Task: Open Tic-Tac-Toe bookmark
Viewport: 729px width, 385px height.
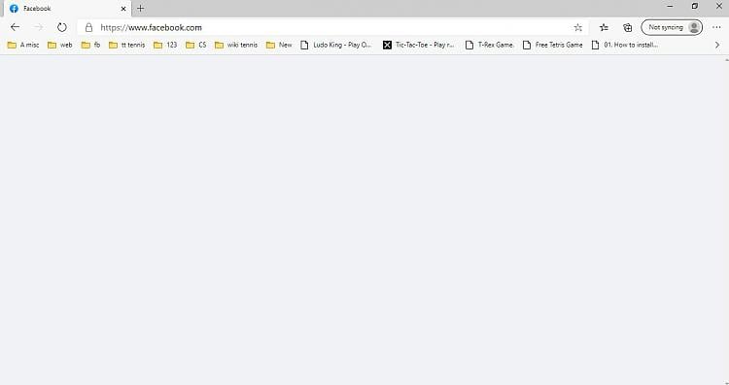Action: 418,45
